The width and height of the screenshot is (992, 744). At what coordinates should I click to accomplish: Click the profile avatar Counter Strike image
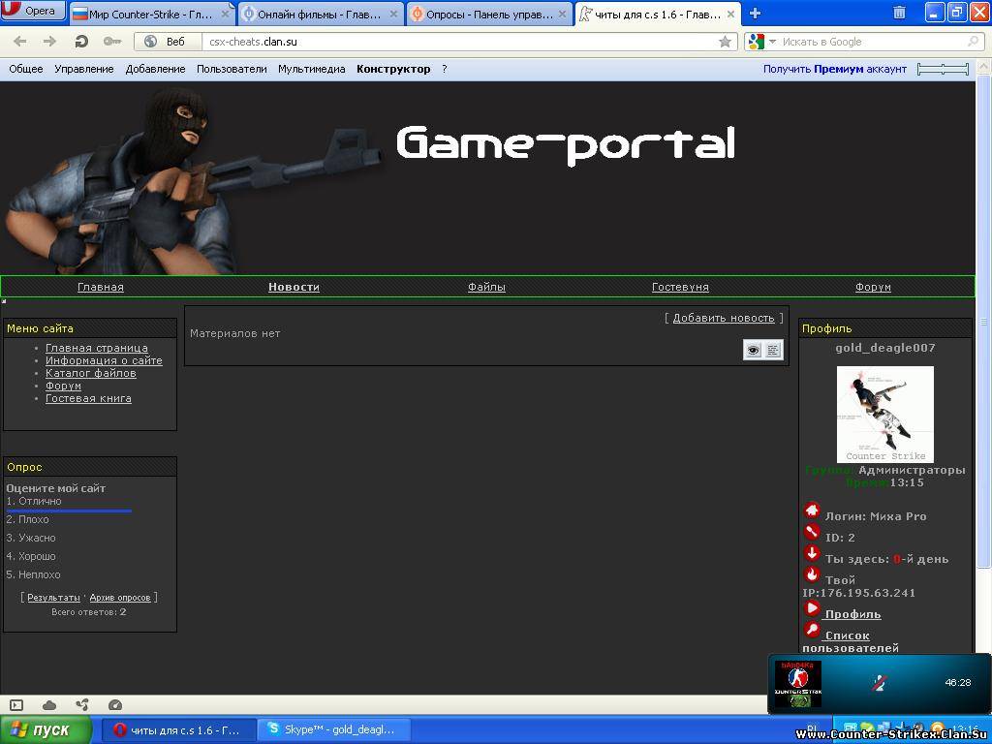point(885,415)
